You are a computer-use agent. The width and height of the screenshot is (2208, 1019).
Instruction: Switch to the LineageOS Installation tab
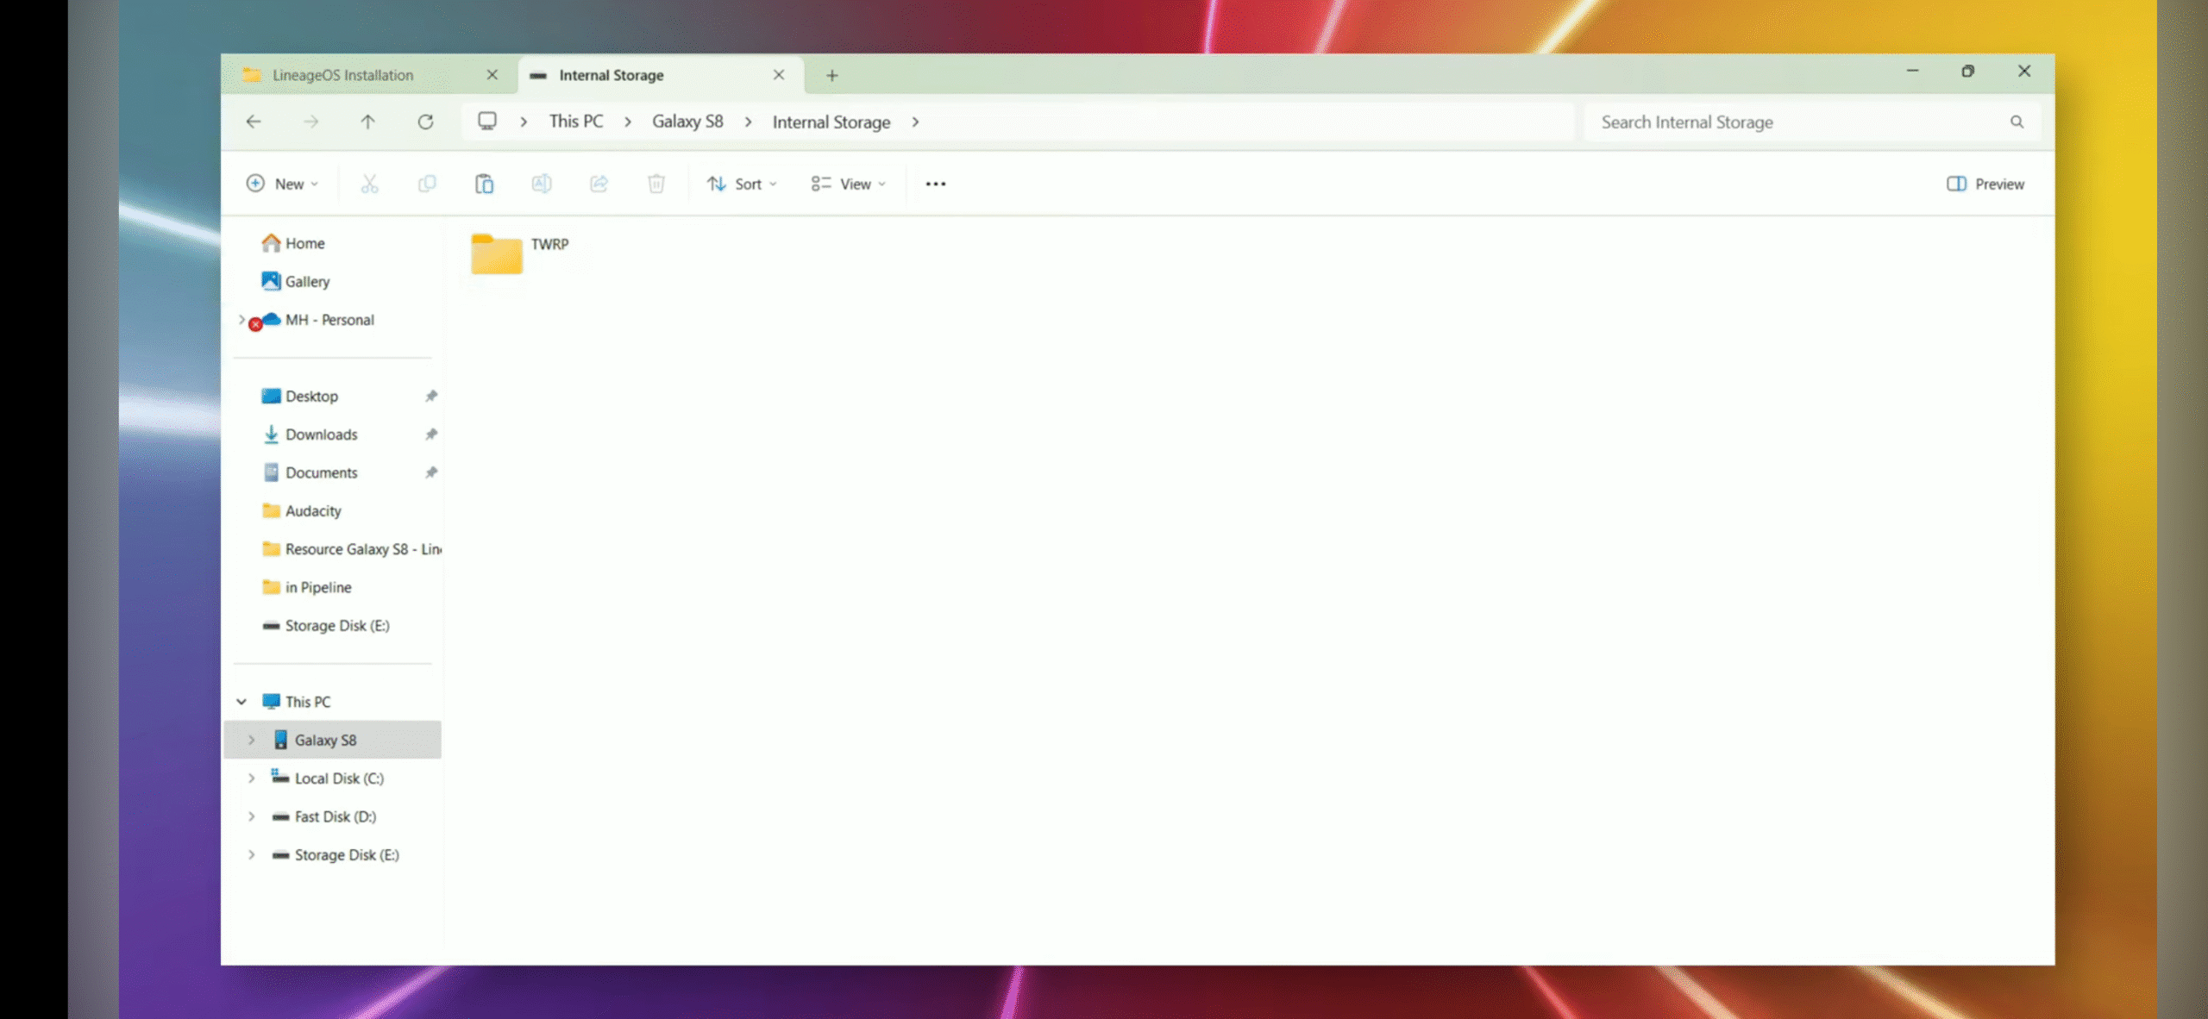point(342,75)
